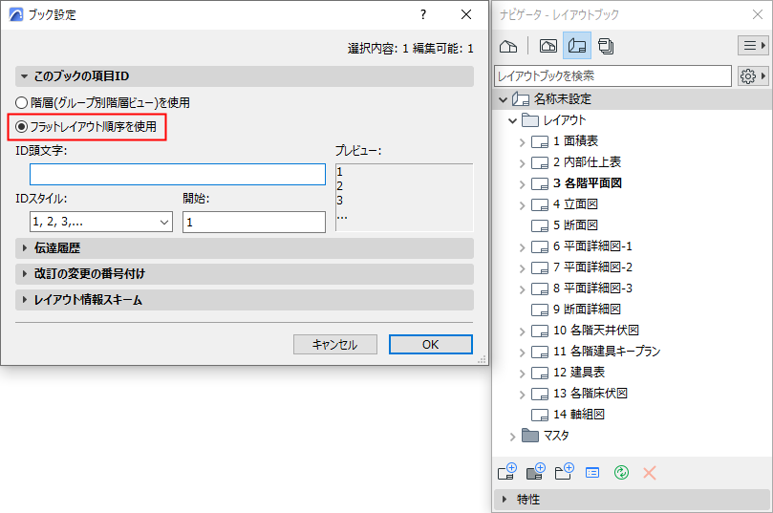Select 11 各階建具キープラン layout

tap(607, 352)
